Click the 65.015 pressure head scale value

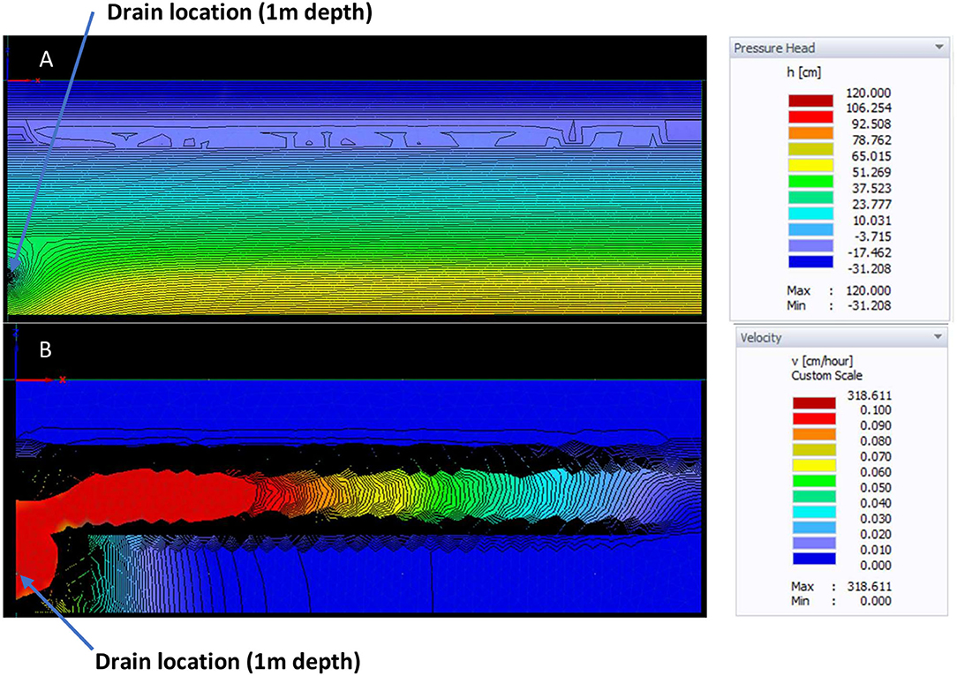tap(871, 156)
